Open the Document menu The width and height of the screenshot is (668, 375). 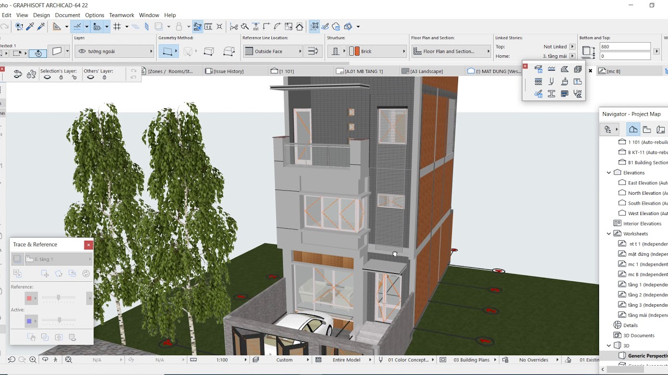67,15
